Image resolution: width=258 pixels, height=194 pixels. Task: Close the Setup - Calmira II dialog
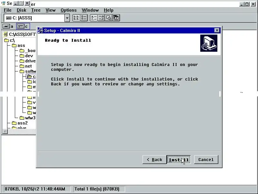pos(217,30)
